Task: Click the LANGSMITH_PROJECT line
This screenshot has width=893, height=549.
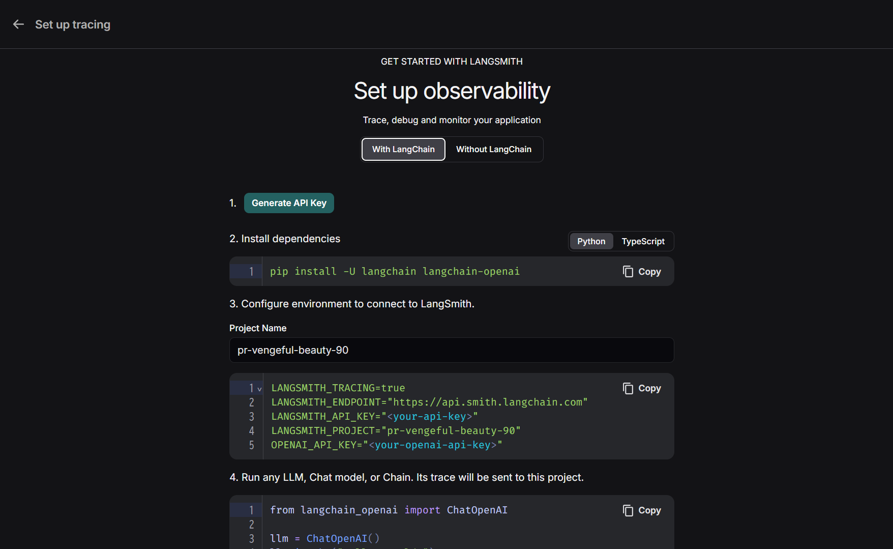Action: click(x=396, y=430)
